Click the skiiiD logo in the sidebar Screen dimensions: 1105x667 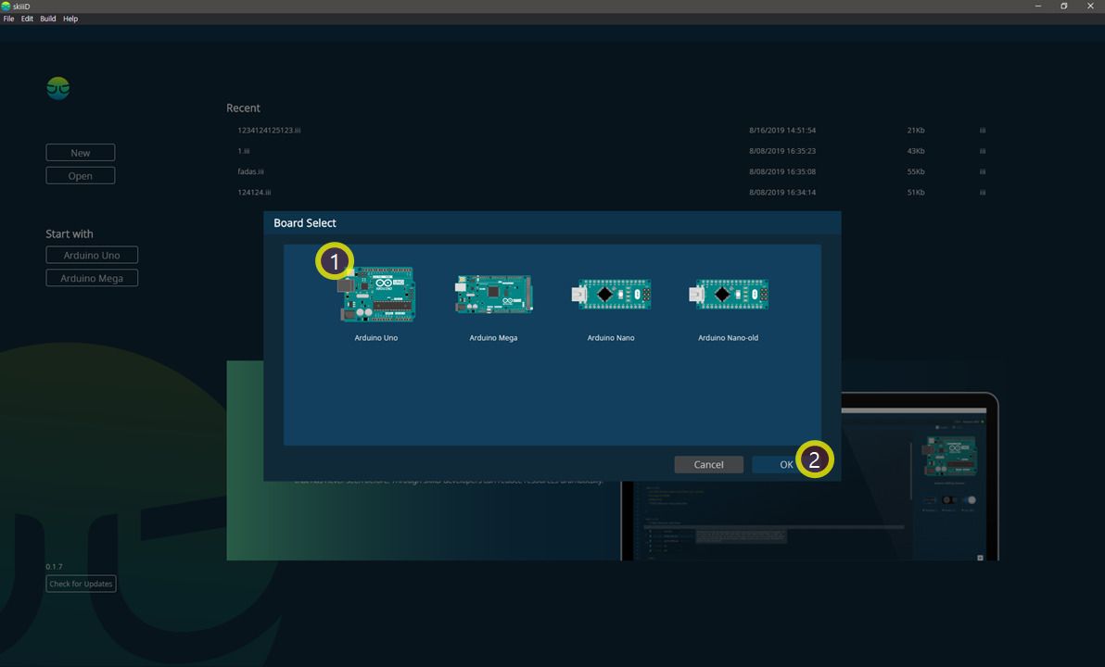pos(57,88)
